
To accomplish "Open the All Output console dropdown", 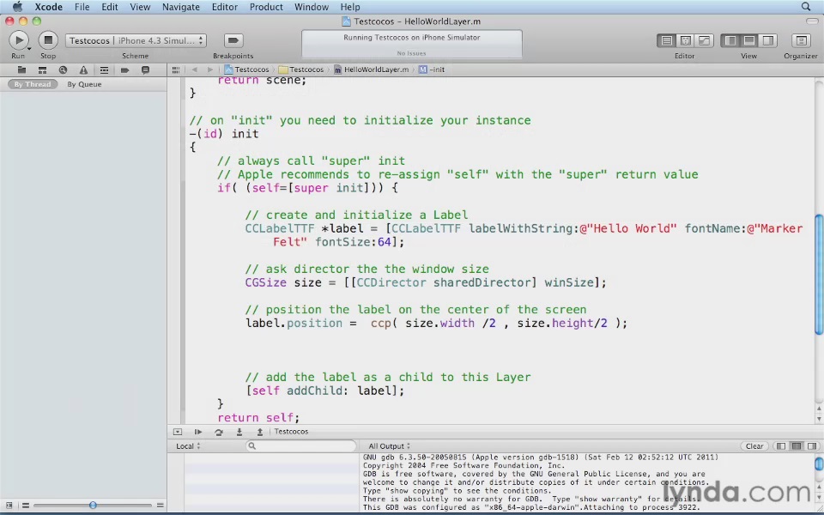I will tap(389, 446).
